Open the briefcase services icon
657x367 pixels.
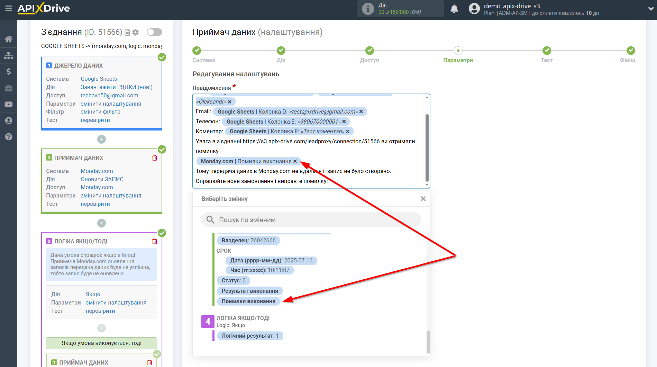[x=9, y=88]
